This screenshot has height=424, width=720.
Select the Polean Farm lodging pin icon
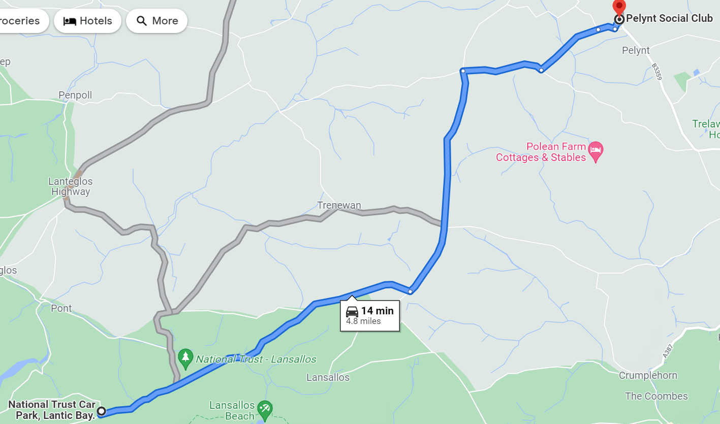[596, 152]
